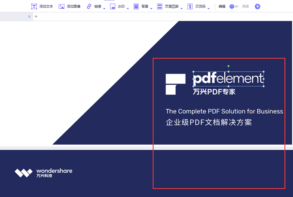Viewport: 293px width, 197px height.
Task: Open a new tab with the plus button
Action: (36, 16)
